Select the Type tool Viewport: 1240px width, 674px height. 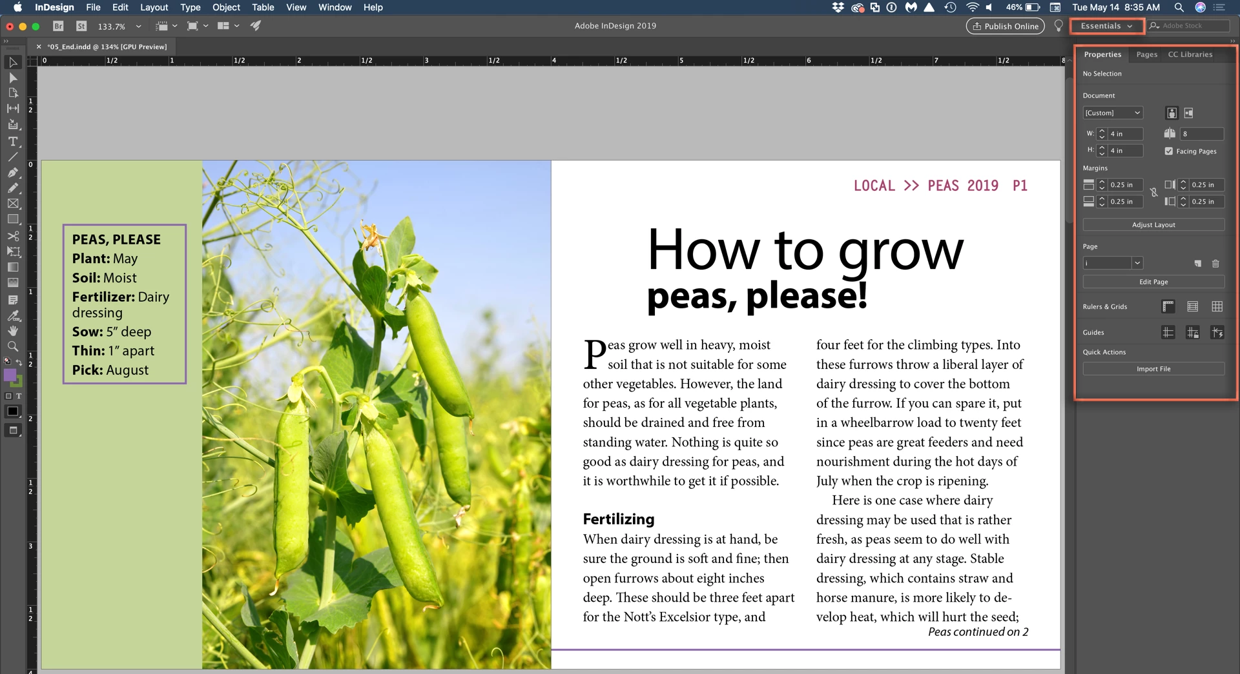point(13,141)
